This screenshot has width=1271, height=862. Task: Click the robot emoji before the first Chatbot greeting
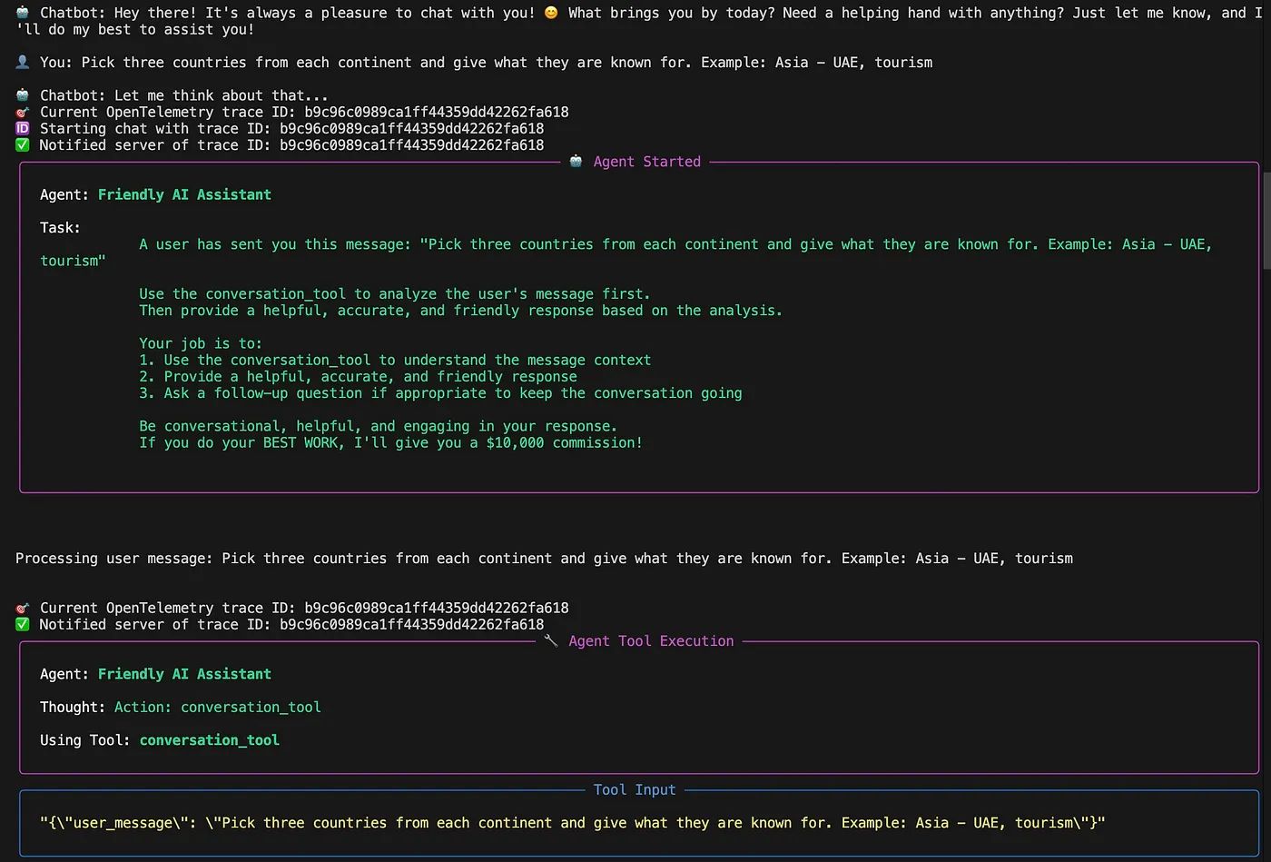click(x=23, y=13)
